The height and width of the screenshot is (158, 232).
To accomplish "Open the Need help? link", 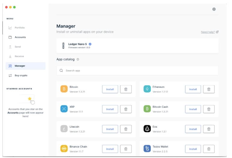I will pos(208,32).
